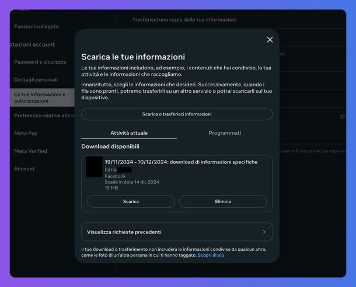Follow the Scopri di più link

pyautogui.click(x=211, y=256)
